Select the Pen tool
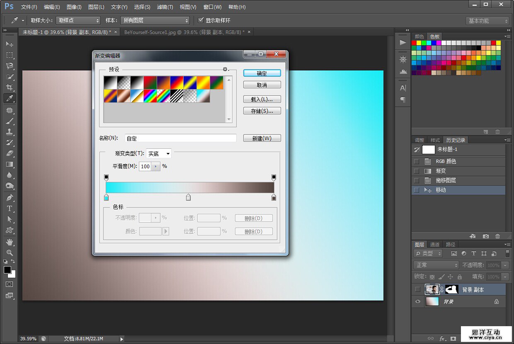Viewport: 514px width, 344px height. click(10, 198)
